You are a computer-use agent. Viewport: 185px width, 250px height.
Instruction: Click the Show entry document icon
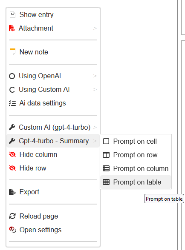point(12,14)
